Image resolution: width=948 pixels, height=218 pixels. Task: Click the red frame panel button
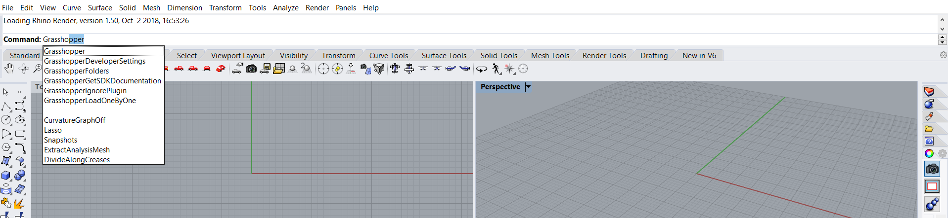[x=932, y=186]
